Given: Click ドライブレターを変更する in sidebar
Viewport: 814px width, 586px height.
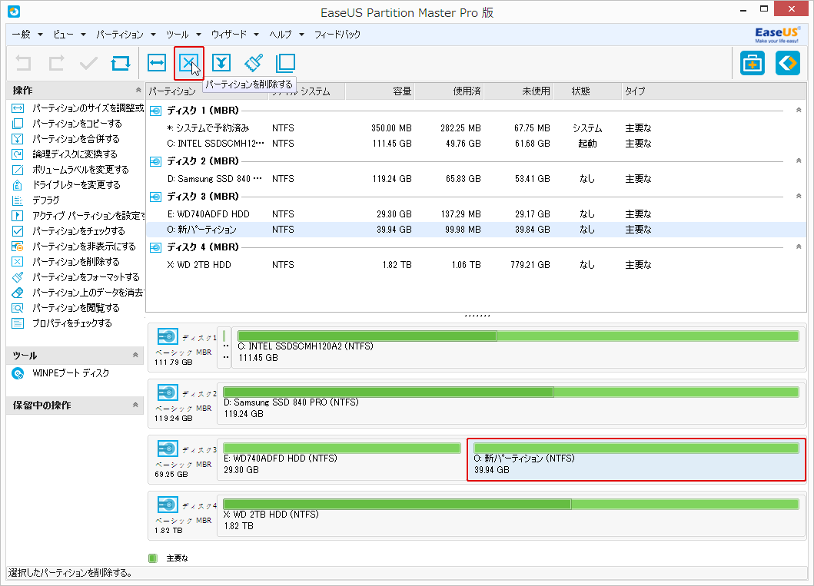Looking at the screenshot, I should 76,184.
